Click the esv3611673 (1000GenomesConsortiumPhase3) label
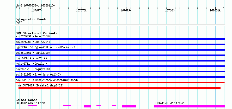The height and width of the screenshot is (109, 232). [x=47, y=80]
